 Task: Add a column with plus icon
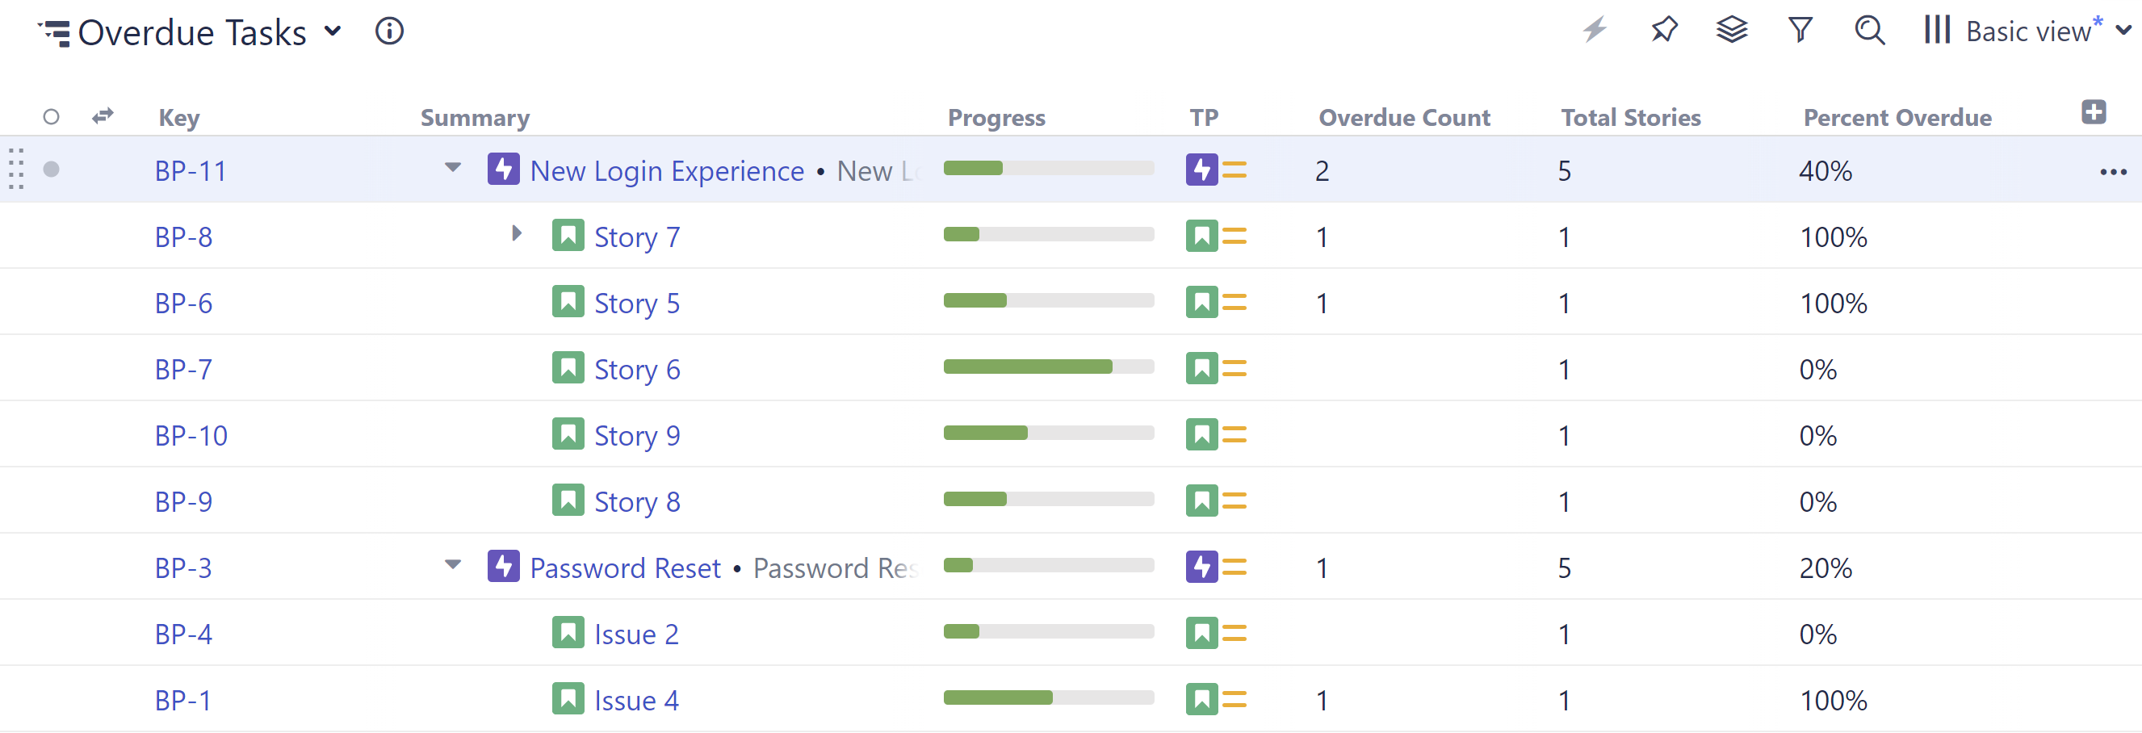(x=2093, y=112)
